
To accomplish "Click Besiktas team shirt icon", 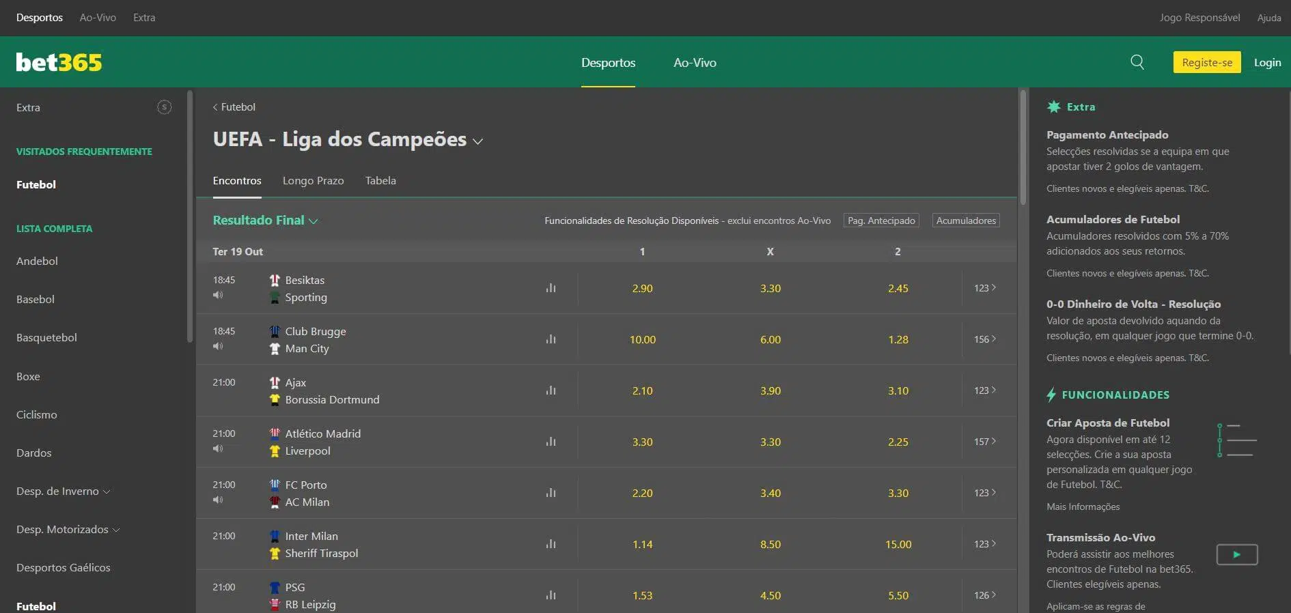I will point(275,280).
